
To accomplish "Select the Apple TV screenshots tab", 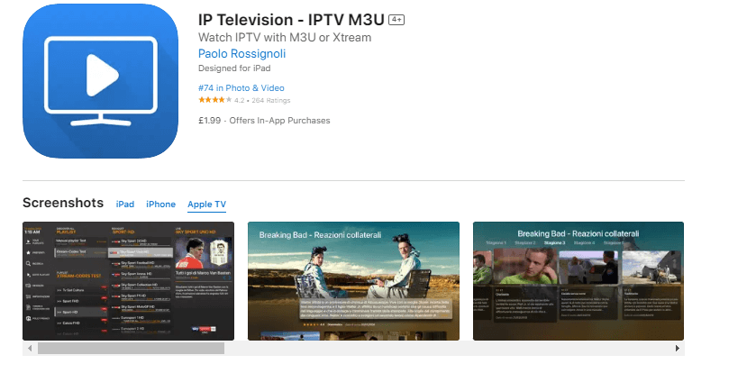I will [x=207, y=205].
